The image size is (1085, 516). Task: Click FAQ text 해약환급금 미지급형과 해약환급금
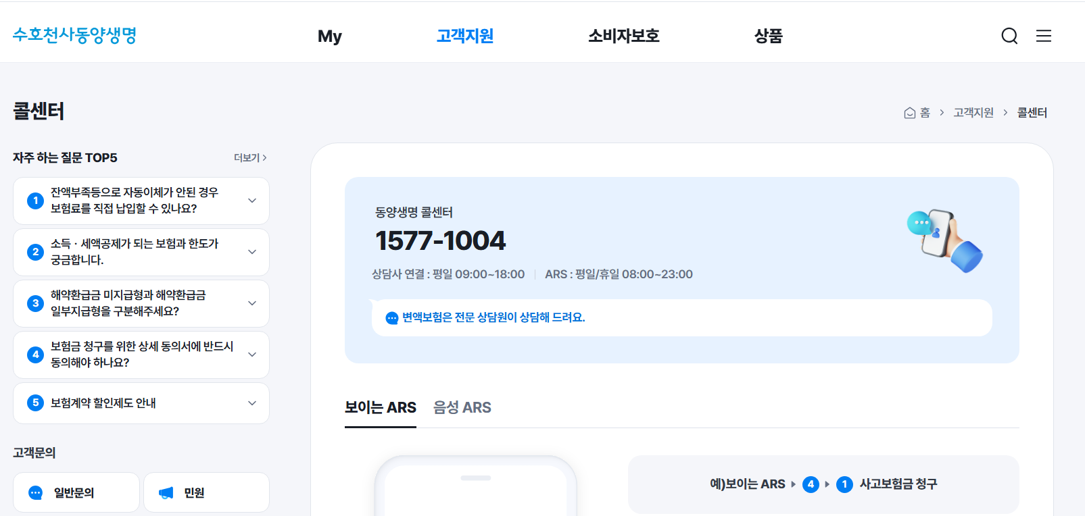[128, 295]
